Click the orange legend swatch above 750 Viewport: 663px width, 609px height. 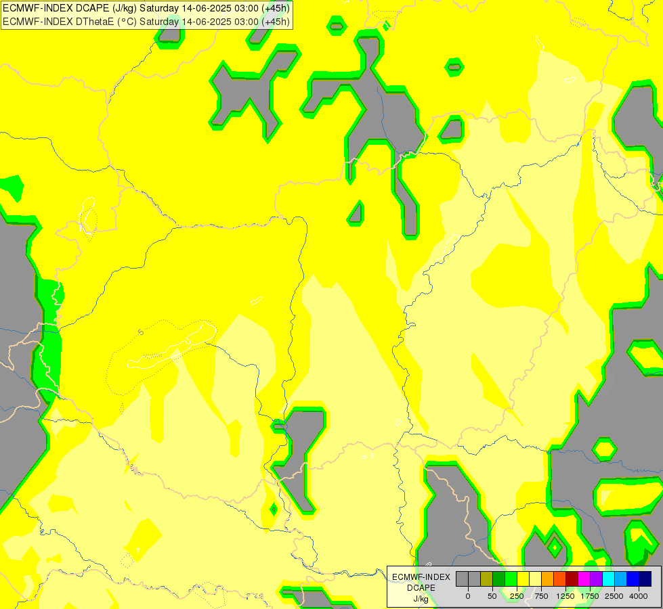[548, 579]
